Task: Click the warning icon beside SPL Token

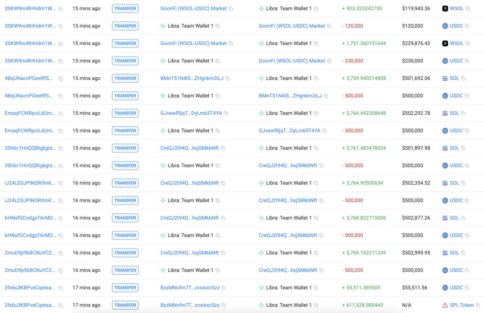Action: click(445, 305)
